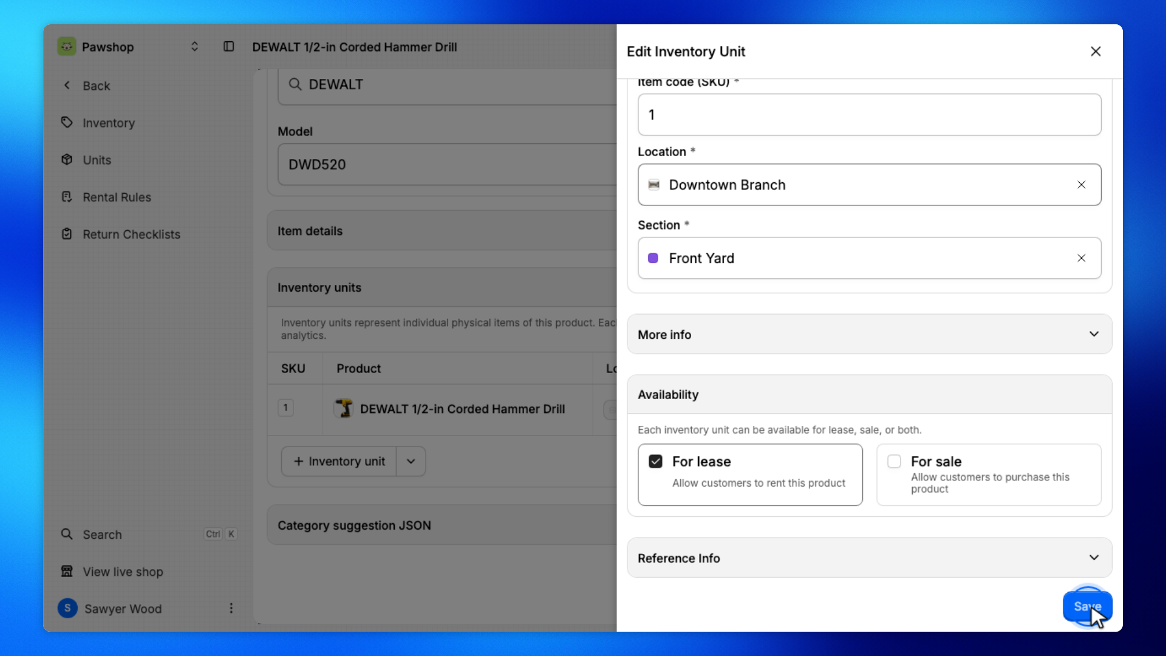Click the DEWALT drill product thumbnail
This screenshot has width=1166, height=656.
point(344,409)
